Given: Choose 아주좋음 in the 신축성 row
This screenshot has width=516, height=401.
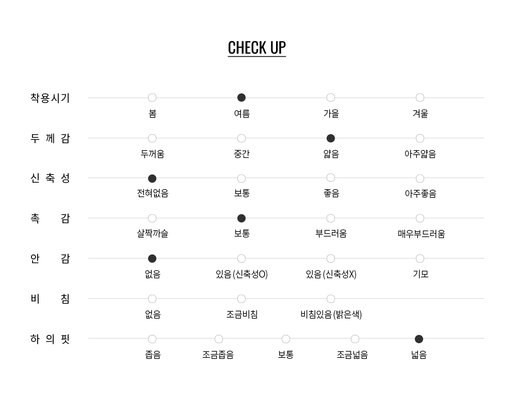Looking at the screenshot, I should pos(420,179).
